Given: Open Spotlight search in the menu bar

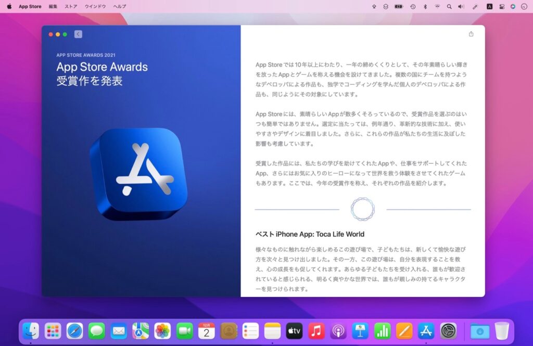Looking at the screenshot, I should click(x=450, y=6).
